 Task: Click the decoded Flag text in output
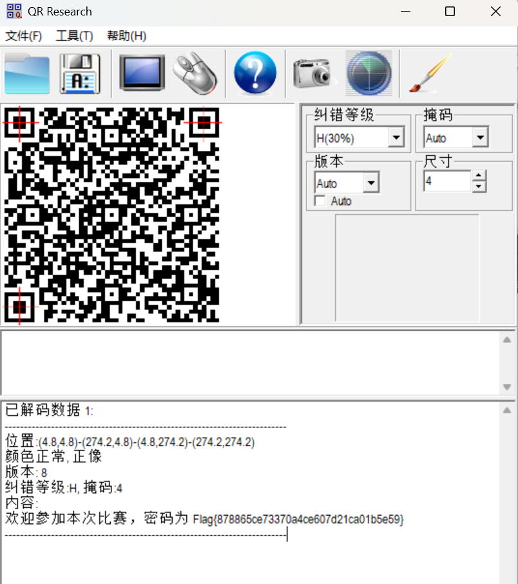pos(298,519)
